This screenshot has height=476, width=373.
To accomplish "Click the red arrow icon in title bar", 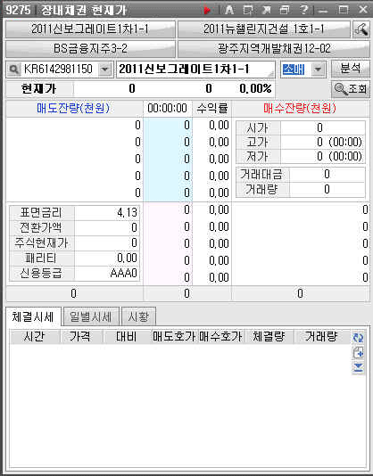I will click(207, 10).
